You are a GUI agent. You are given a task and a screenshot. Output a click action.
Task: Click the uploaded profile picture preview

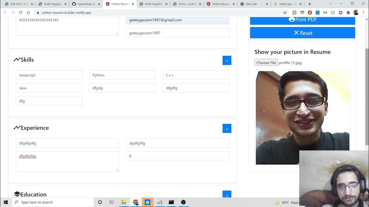(x=302, y=118)
